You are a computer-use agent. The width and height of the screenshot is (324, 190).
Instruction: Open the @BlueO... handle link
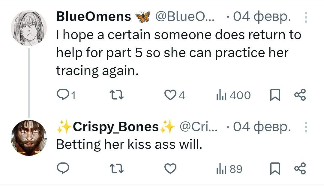pos(185,16)
